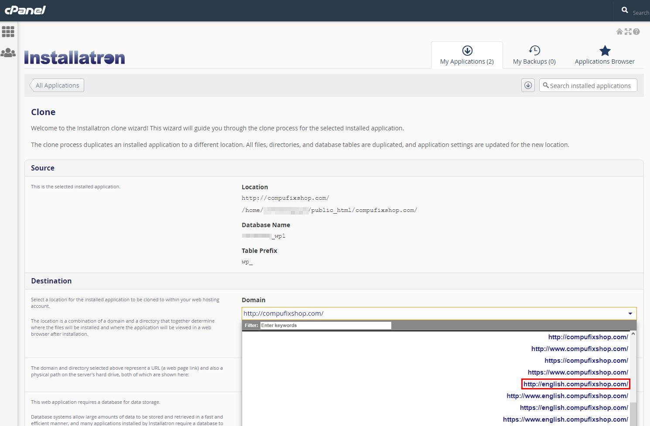The height and width of the screenshot is (426, 650).
Task: Open the apps grid sidebar icon
Action: (8, 31)
